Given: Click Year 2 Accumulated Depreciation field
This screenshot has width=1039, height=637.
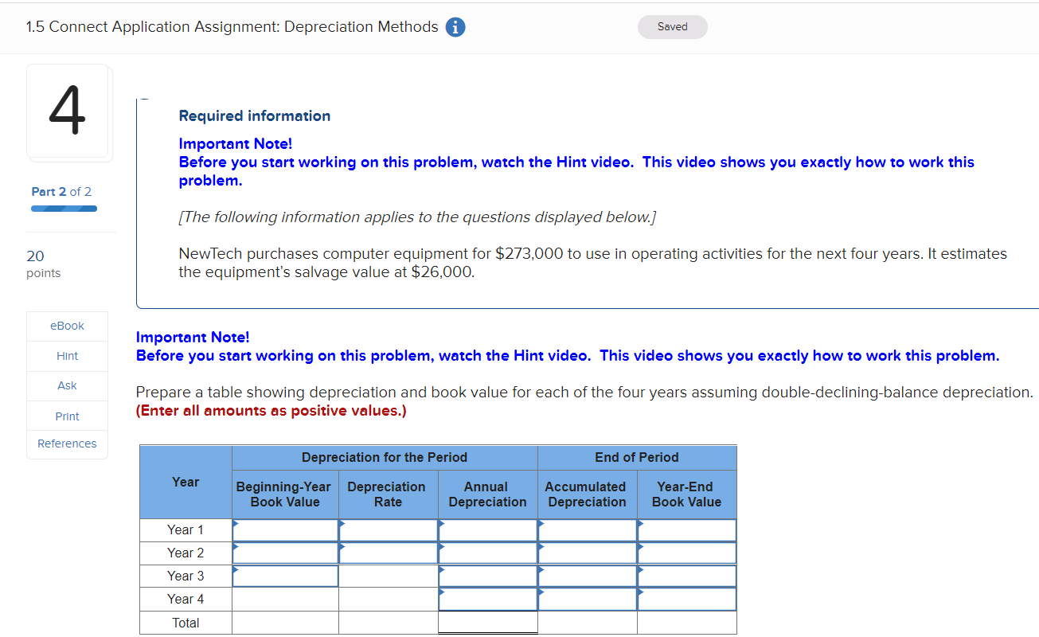Looking at the screenshot, I should (587, 553).
